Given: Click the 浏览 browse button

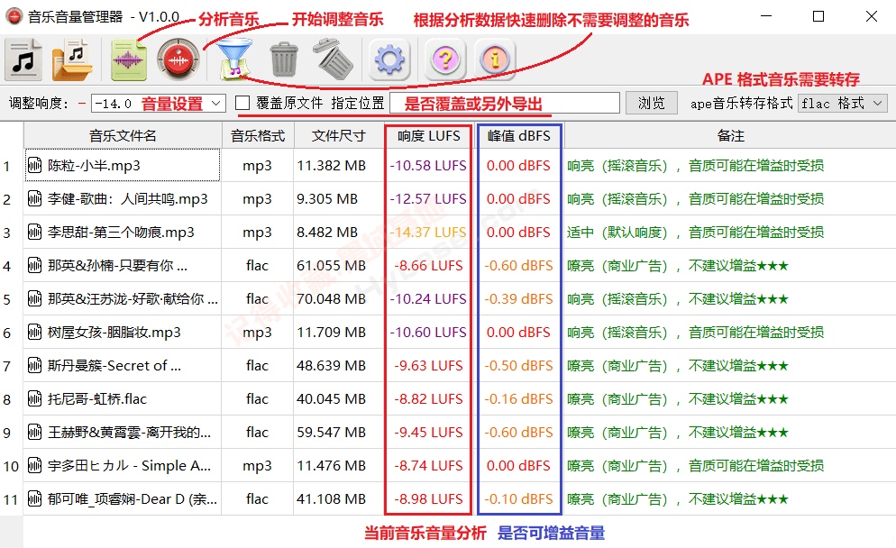Looking at the screenshot, I should point(652,104).
